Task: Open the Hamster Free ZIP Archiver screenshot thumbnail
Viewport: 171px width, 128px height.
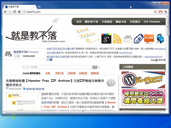Action: tap(23, 101)
